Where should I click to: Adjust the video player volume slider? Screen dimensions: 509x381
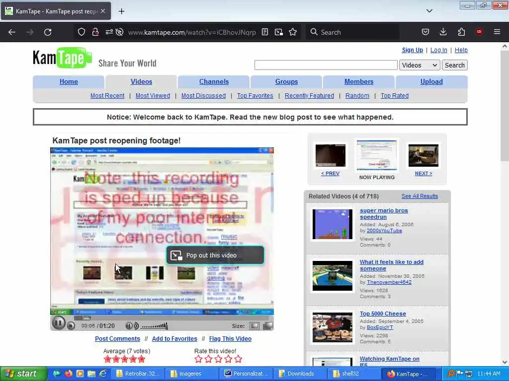click(155, 326)
